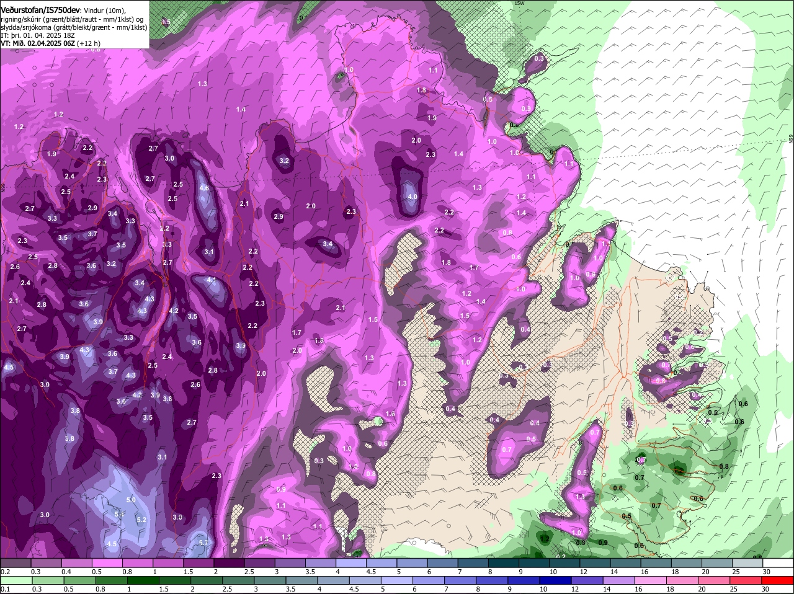Click the 4.6 precipitation value on the map
Screen dimensions: 794x594
[x=204, y=188]
